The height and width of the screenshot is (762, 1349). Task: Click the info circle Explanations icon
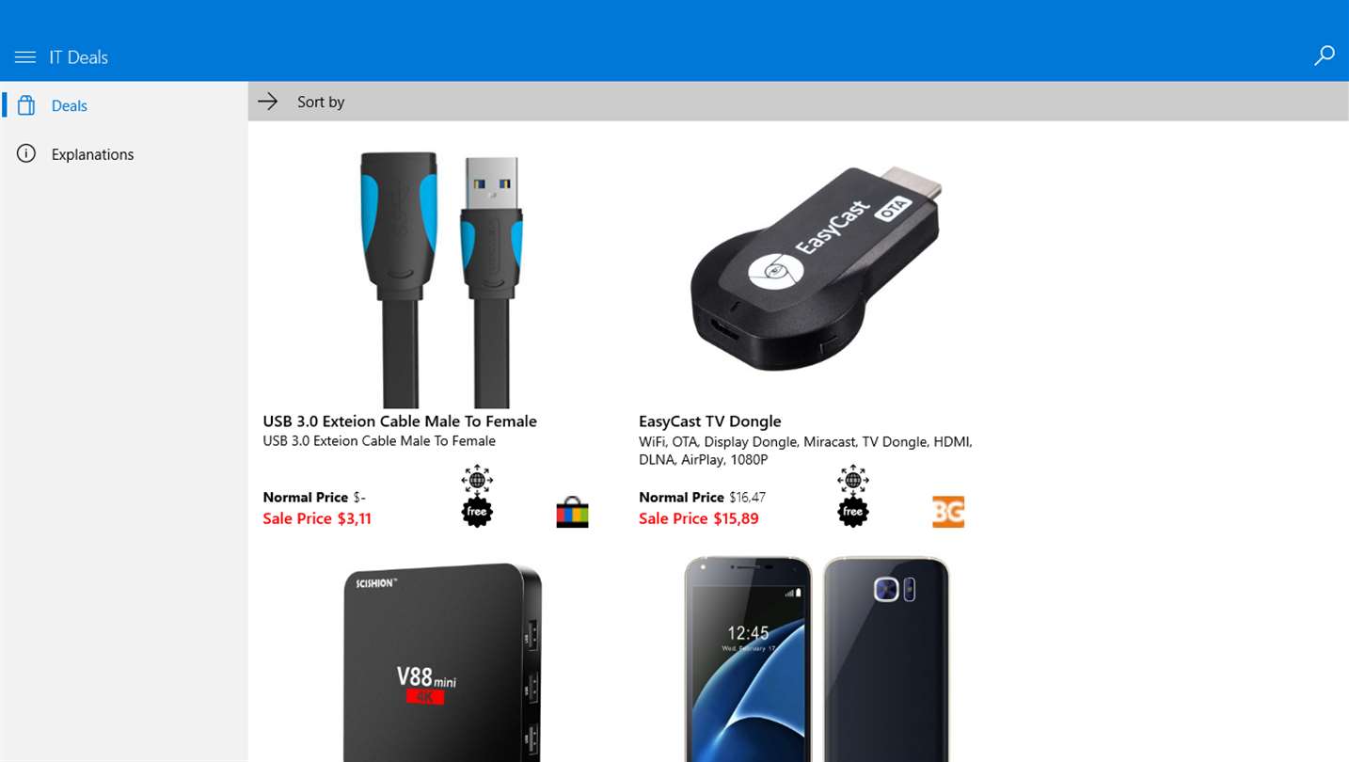coord(26,153)
